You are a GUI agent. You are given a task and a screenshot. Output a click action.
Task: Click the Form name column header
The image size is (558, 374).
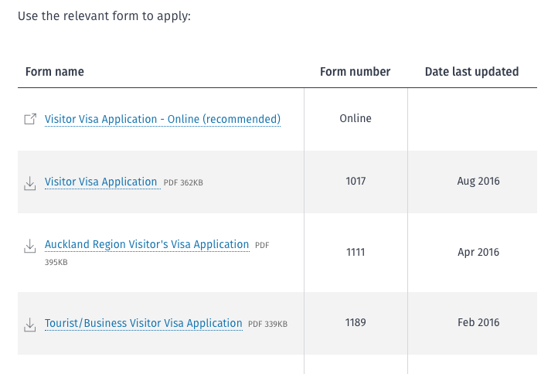pos(55,72)
